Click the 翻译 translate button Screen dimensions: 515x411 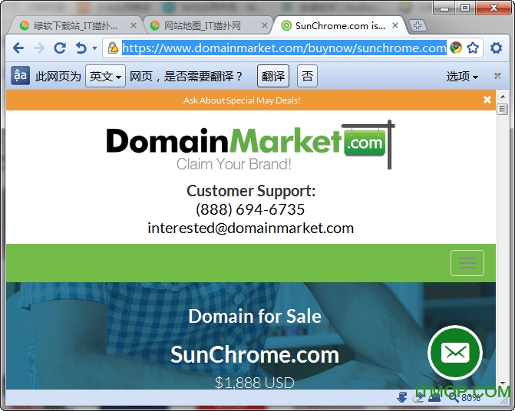[273, 76]
